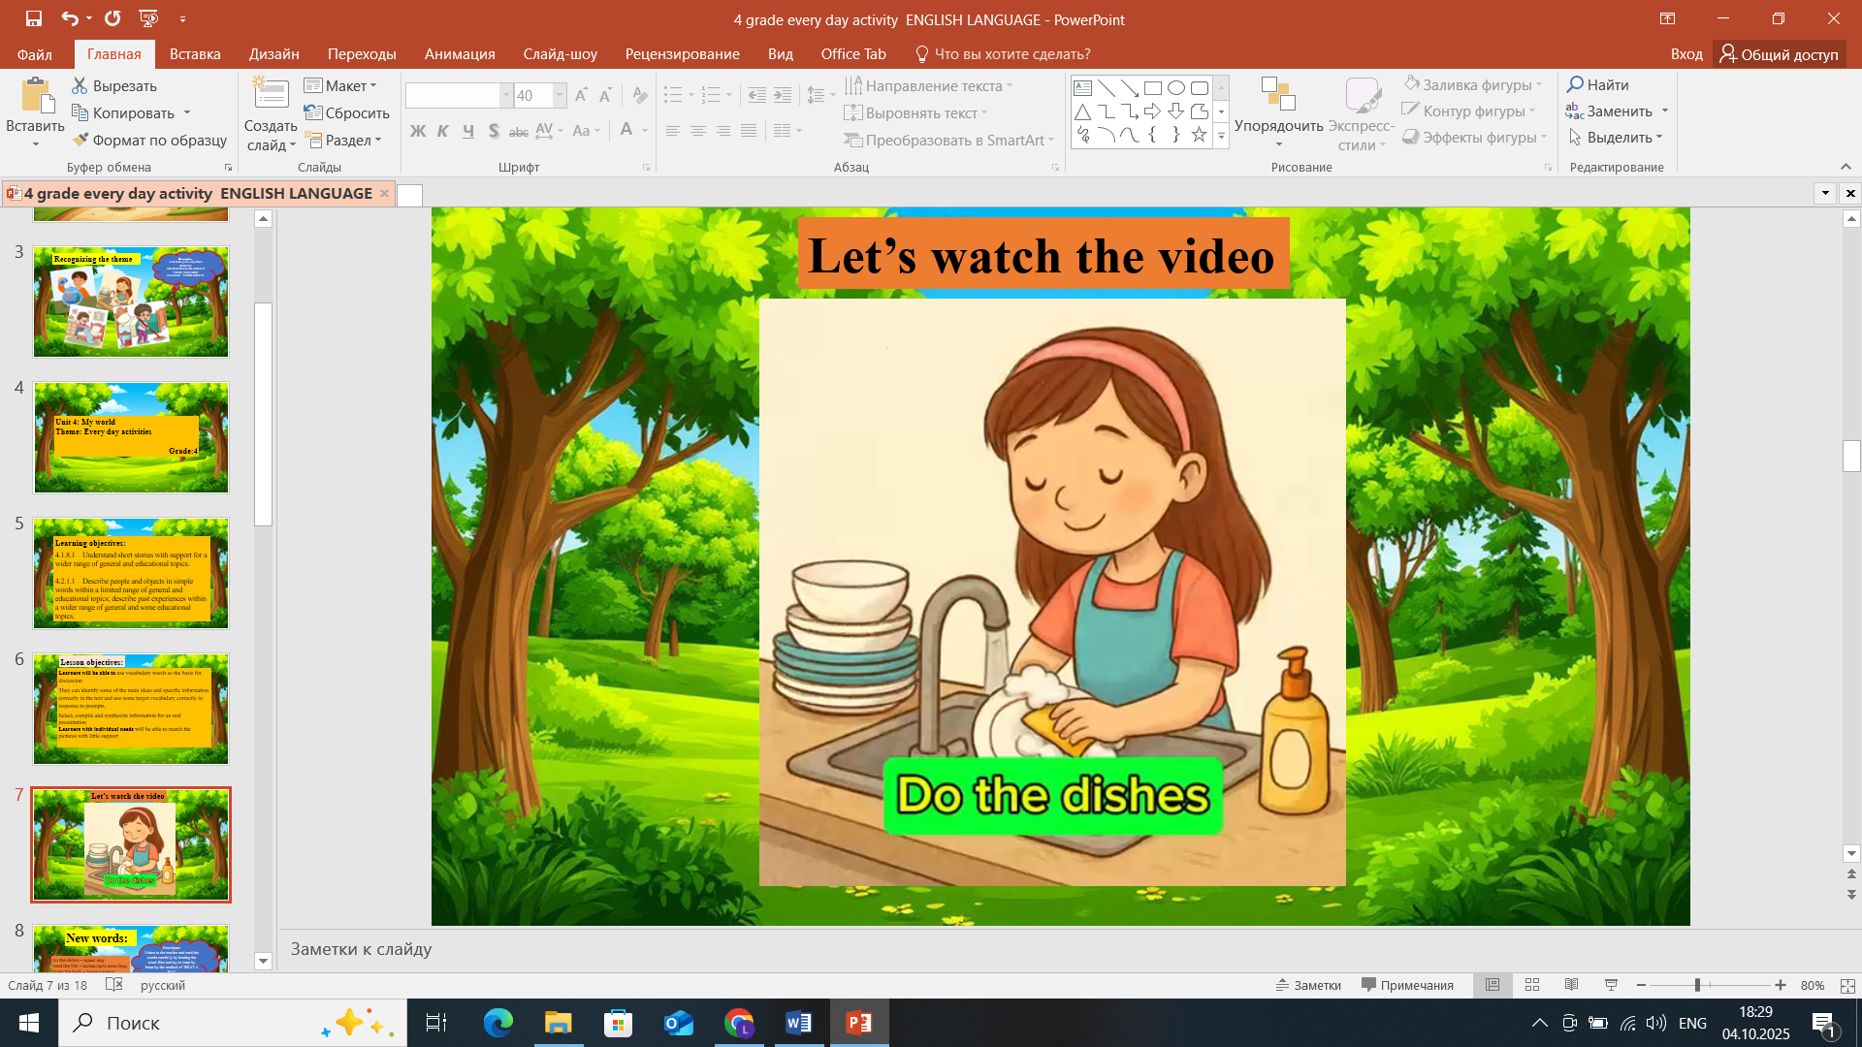Select the star shape in shapes gallery

(1199, 135)
